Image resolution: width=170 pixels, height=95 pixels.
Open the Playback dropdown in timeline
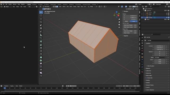click(x=7, y=86)
